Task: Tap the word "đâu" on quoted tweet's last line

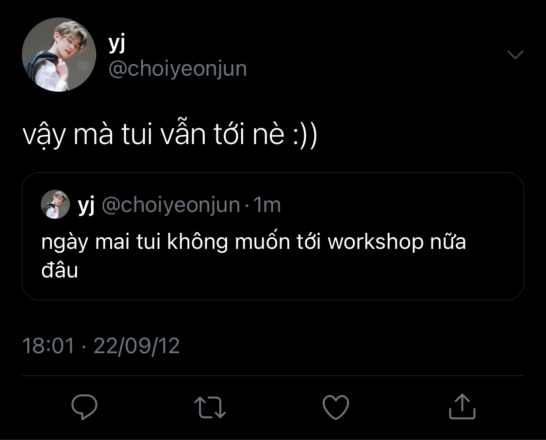Action: tap(60, 270)
